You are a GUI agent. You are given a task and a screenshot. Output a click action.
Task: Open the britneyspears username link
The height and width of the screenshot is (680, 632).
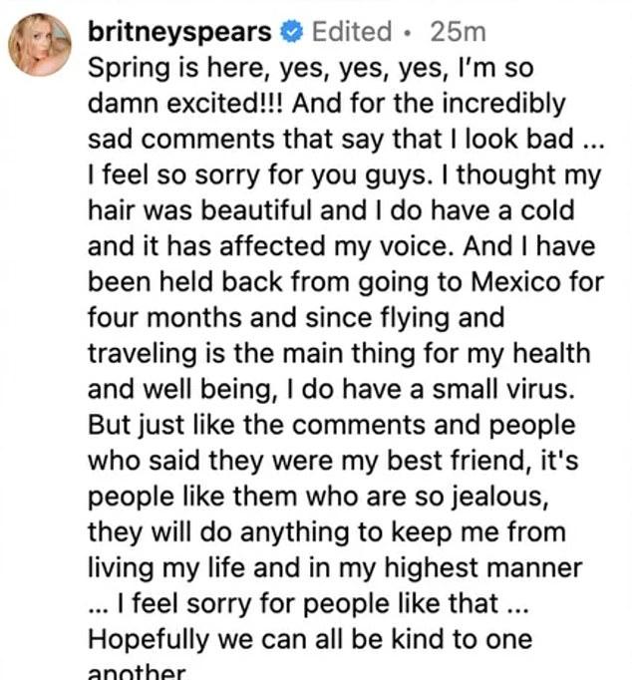click(179, 32)
